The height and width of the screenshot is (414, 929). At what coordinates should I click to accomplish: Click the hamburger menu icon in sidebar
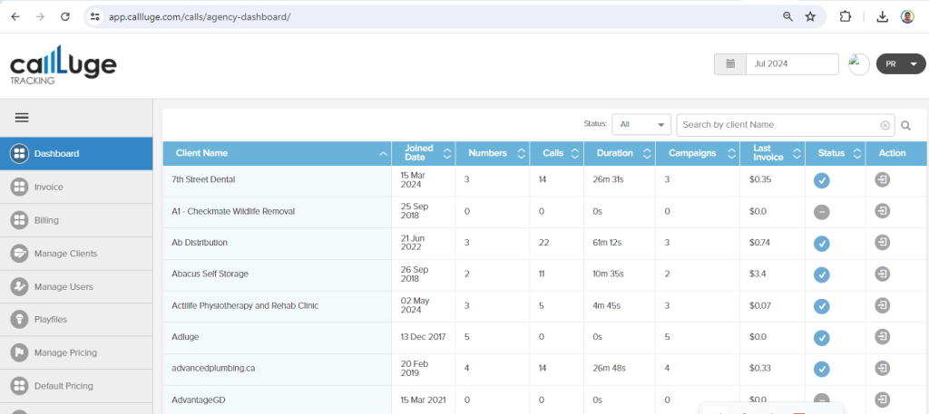pos(22,117)
